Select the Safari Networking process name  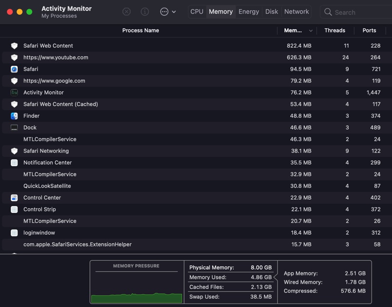tap(46, 151)
